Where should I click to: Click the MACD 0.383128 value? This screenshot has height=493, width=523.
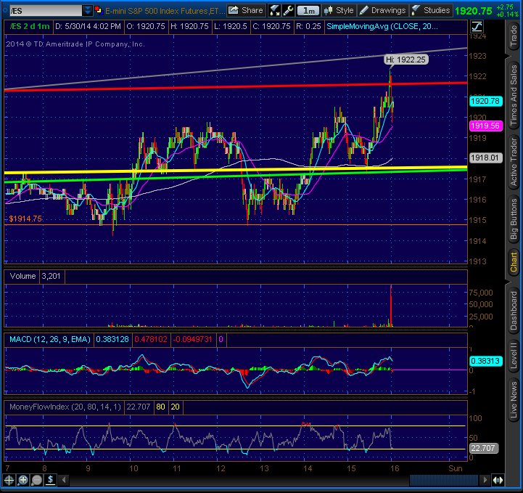[112, 340]
